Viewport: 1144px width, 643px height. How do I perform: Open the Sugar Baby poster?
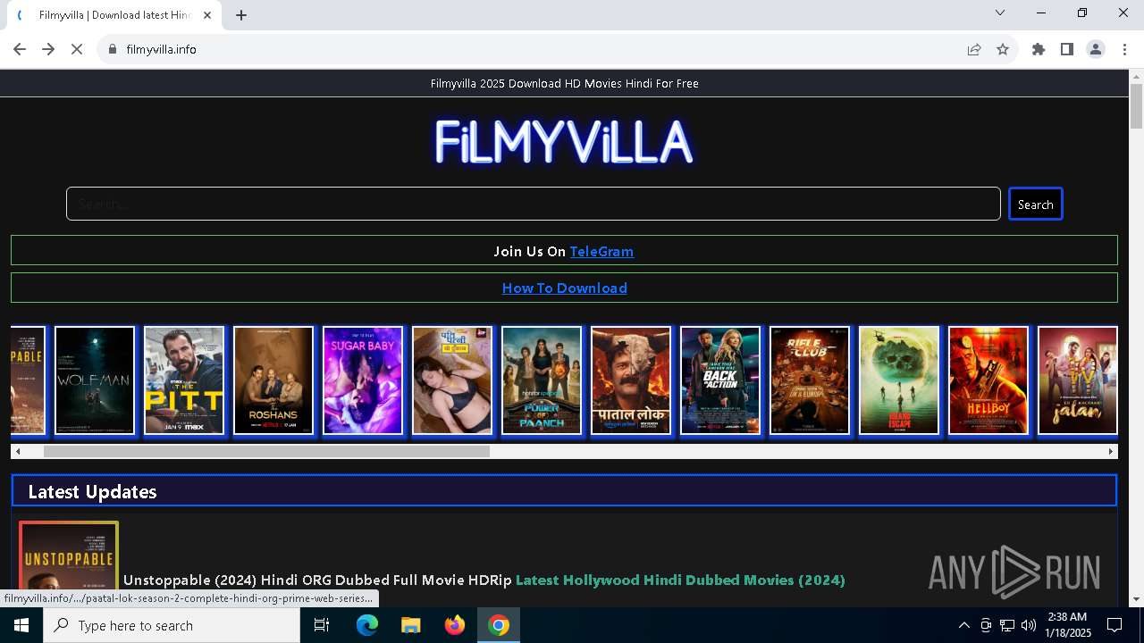[363, 380]
